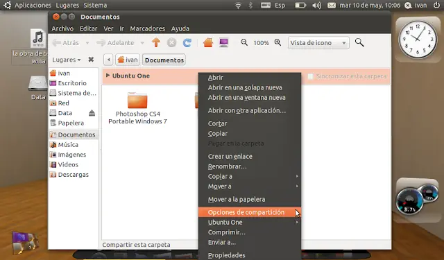Open the Atrás history dropdown arrow

click(87, 43)
